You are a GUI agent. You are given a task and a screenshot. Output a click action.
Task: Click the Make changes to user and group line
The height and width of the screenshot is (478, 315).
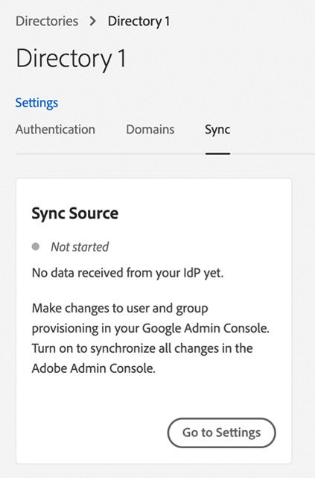pyautogui.click(x=120, y=309)
